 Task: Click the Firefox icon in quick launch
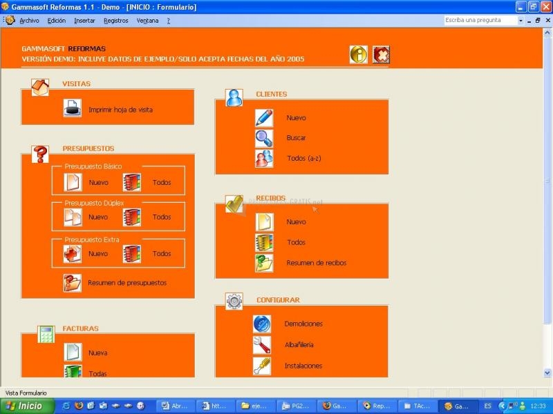(79, 406)
